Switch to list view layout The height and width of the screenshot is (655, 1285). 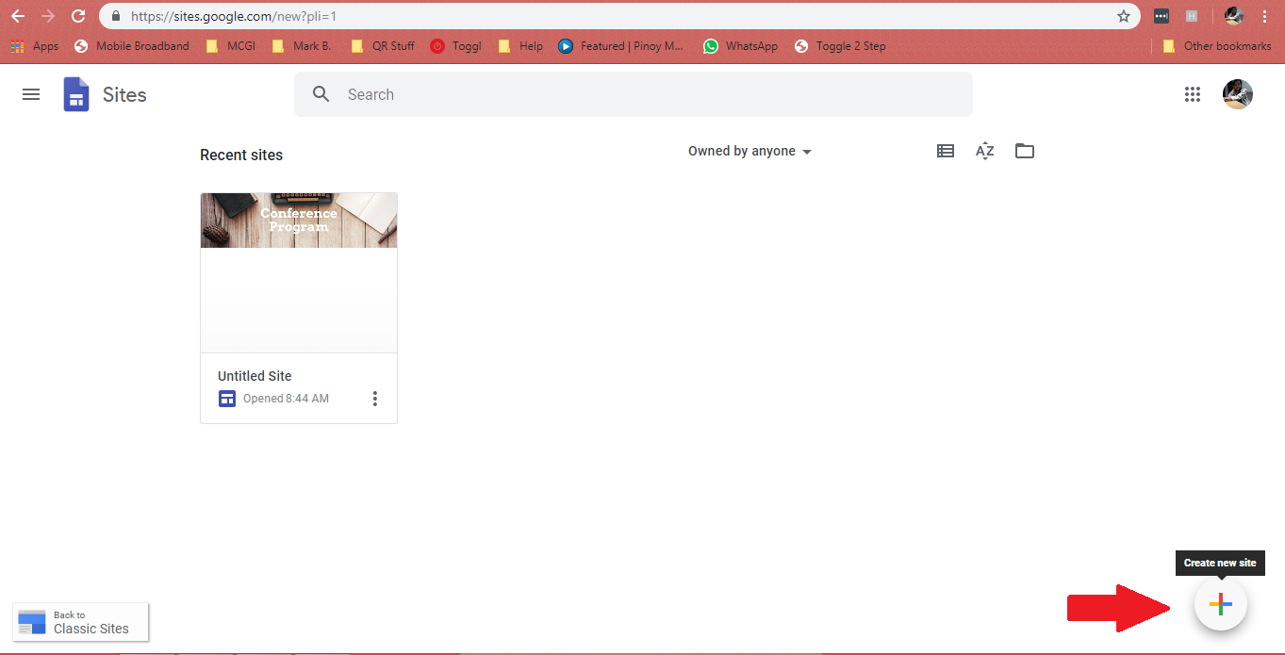click(x=946, y=151)
